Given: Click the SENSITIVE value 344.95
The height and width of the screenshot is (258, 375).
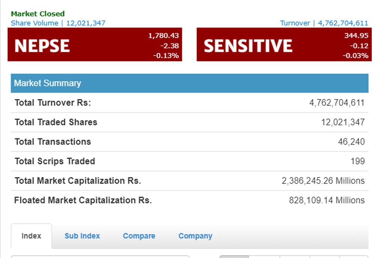Looking at the screenshot, I should [x=356, y=35].
